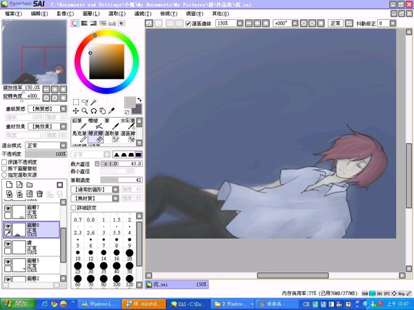Choose the 筆 brush tool
414x310 pixels.
point(112,123)
